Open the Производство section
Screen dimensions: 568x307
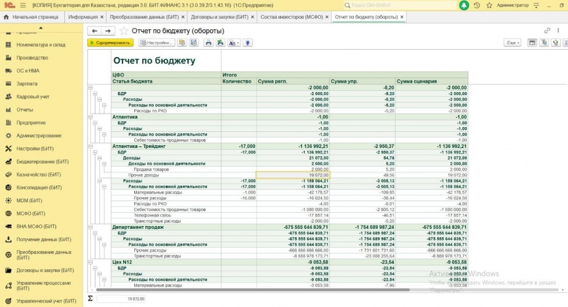click(x=32, y=58)
